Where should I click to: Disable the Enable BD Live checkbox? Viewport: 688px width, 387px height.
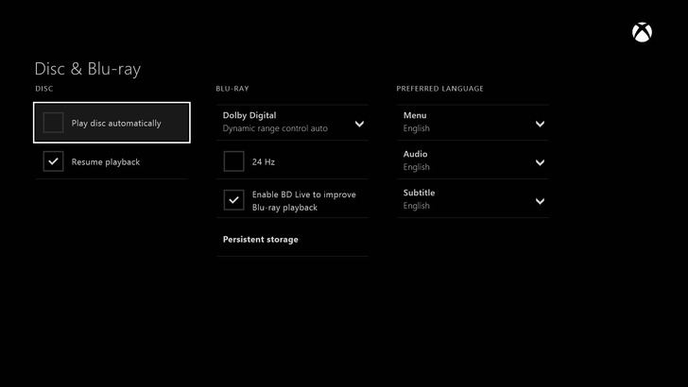pos(233,200)
